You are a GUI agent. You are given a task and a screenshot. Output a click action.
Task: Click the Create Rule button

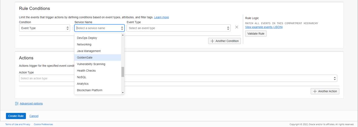(x=16, y=116)
